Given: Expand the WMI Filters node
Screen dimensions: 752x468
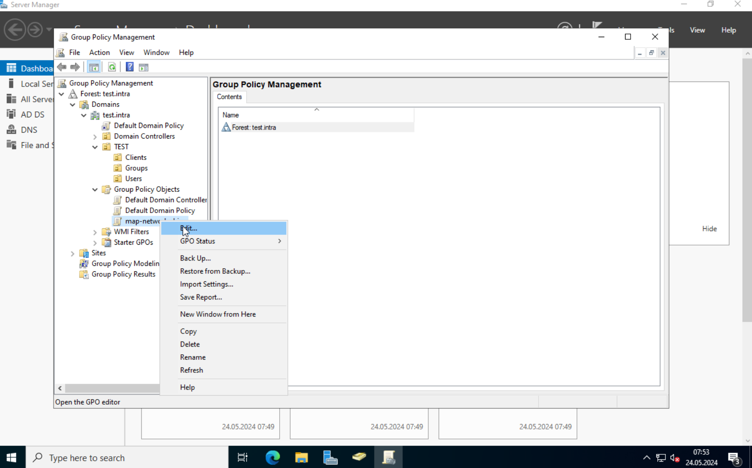Looking at the screenshot, I should point(95,232).
